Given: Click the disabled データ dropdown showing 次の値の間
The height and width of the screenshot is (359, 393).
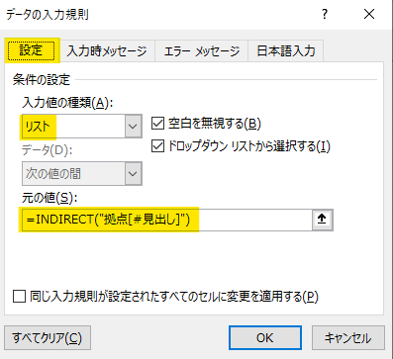Looking at the screenshot, I should coord(82,173).
